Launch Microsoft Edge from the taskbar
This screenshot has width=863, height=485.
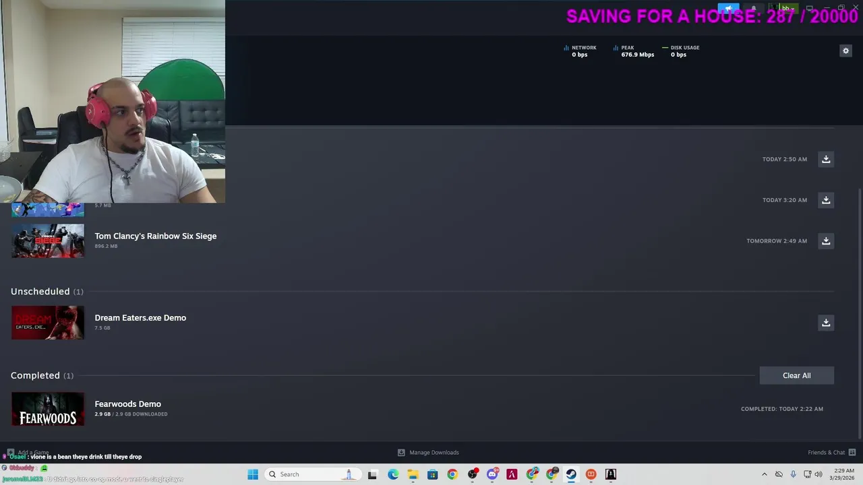(393, 474)
